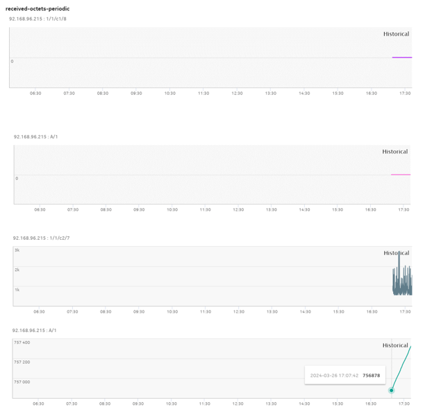Click the pink line in second chart

[x=400, y=175]
